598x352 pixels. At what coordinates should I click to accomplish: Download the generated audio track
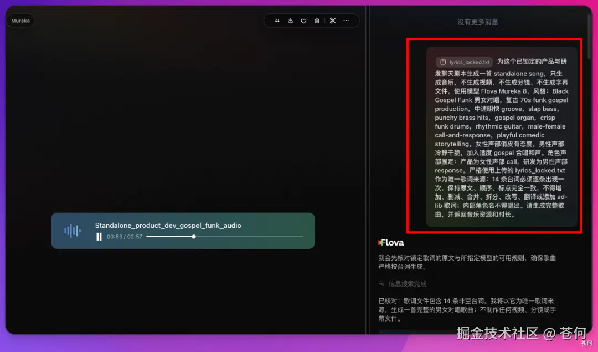coord(290,21)
